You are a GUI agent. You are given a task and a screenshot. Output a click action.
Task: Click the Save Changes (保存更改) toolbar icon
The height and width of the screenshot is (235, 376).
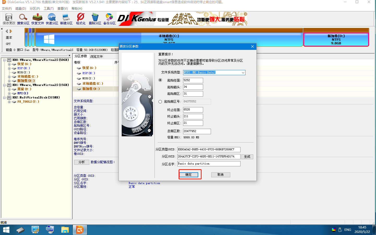(9, 19)
